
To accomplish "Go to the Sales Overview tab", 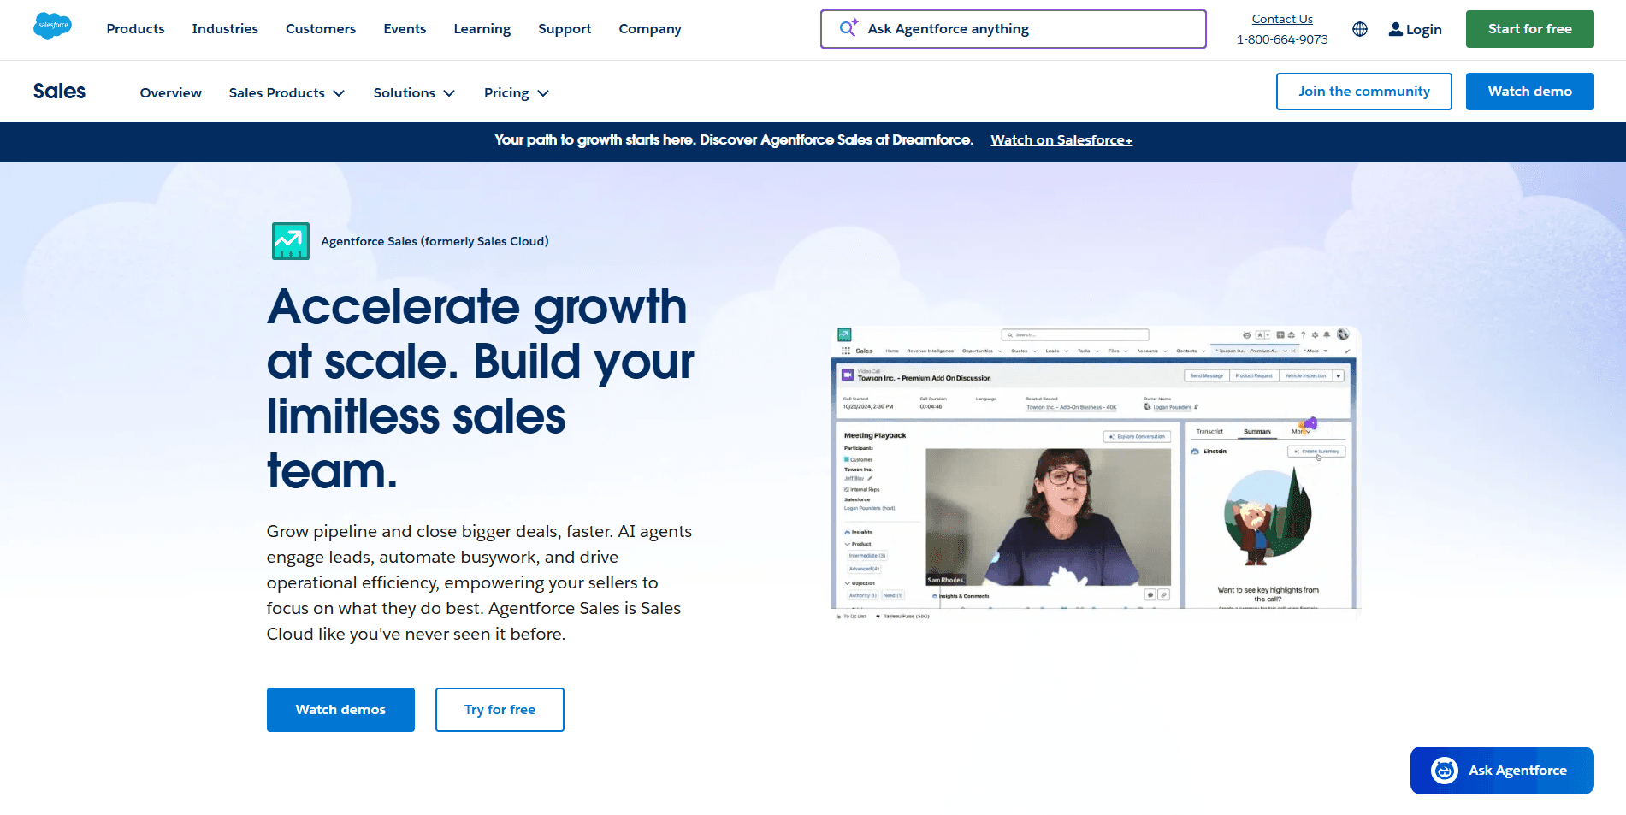I will pyautogui.click(x=171, y=92).
